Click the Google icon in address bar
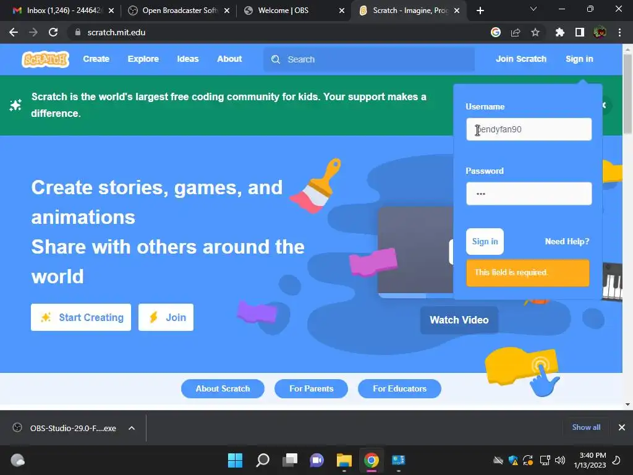This screenshot has width=633, height=475. 496,32
